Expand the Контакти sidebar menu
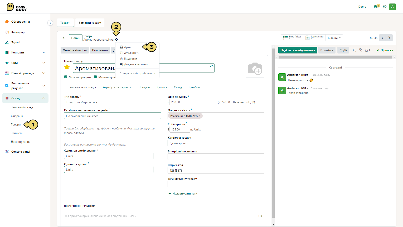Image resolution: width=403 pixels, height=227 pixels. 44,52
